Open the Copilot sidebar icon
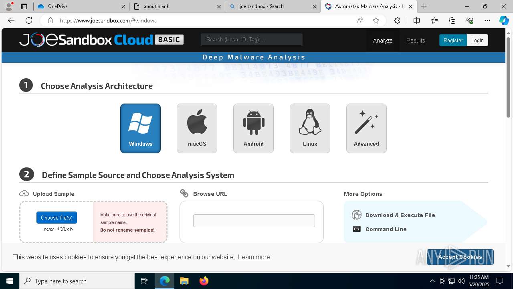513x289 pixels. tap(504, 20)
